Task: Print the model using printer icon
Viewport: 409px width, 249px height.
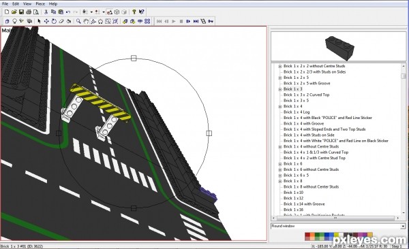Action: click(x=29, y=12)
